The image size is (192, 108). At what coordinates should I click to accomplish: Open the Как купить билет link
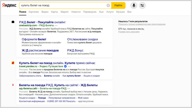coord(72,76)
